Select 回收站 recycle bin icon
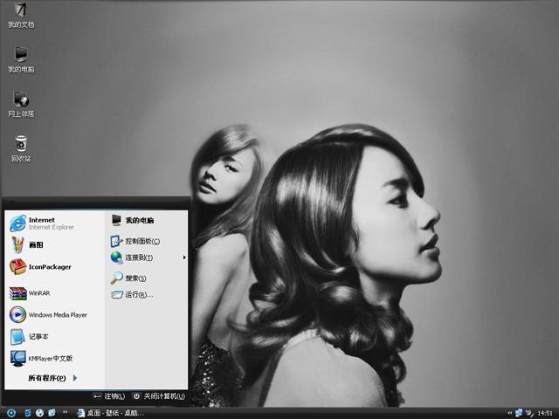Screen dimensions: 559x419 21,148
